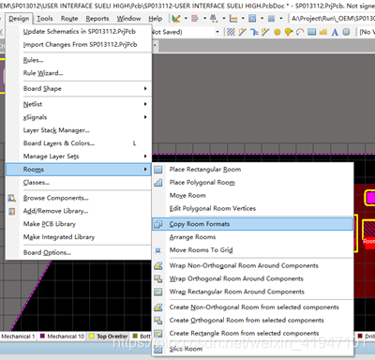Image resolution: width=375 pixels, height=360 pixels.
Task: Expand the Netlist submenu
Action: tap(78, 104)
